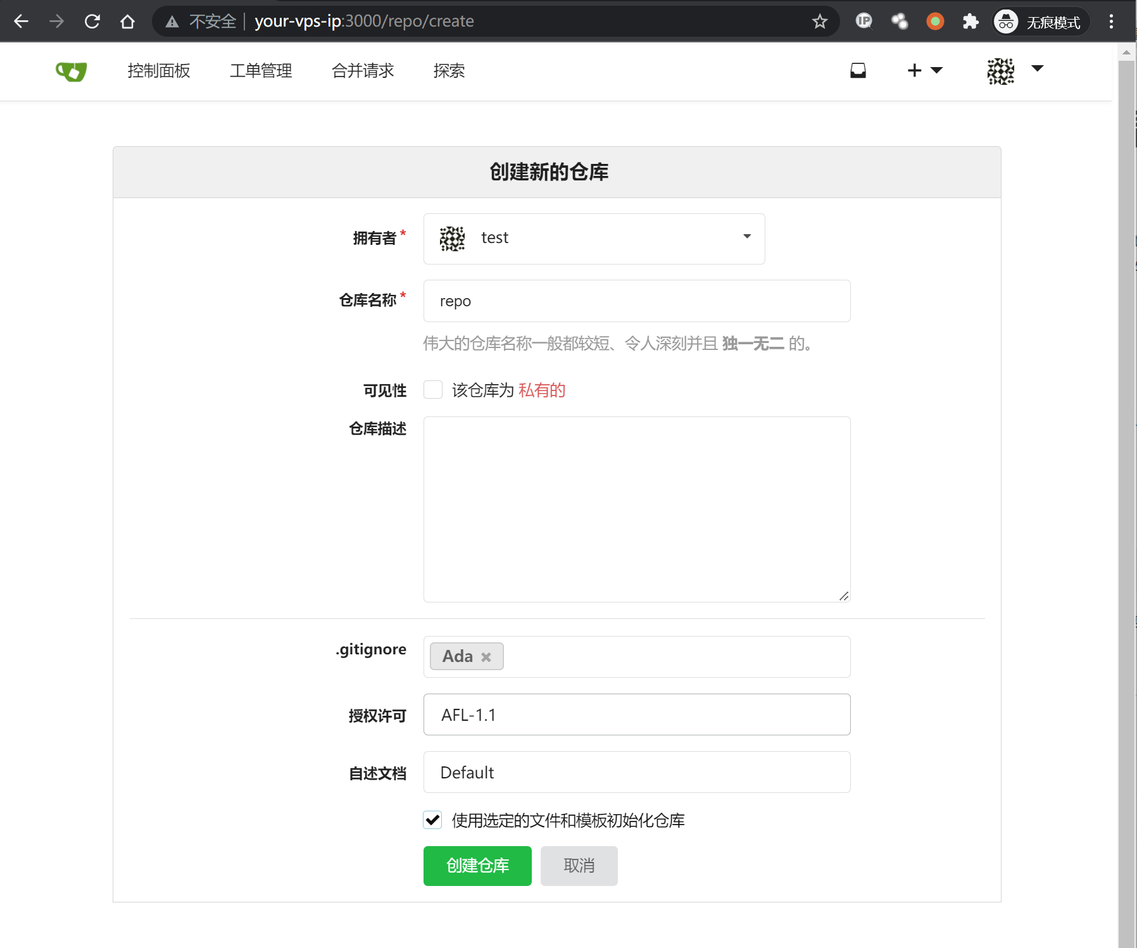The height and width of the screenshot is (948, 1137).
Task: Click into the 仓库描述 description textarea
Action: 636,509
